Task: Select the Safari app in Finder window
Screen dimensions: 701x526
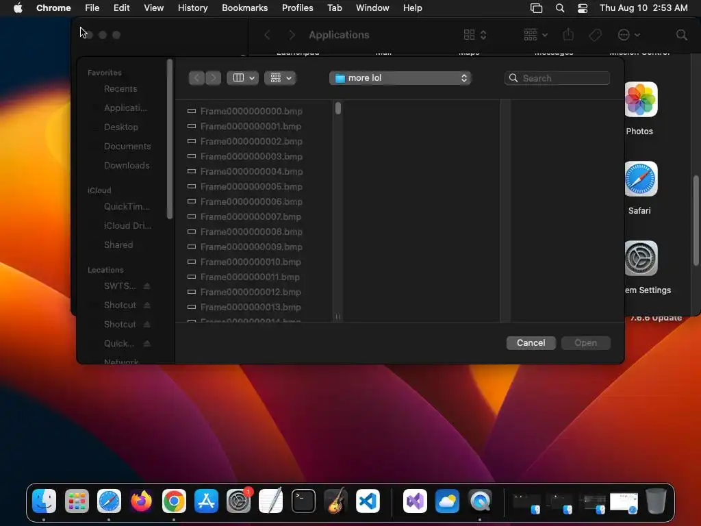Action: 641,179
